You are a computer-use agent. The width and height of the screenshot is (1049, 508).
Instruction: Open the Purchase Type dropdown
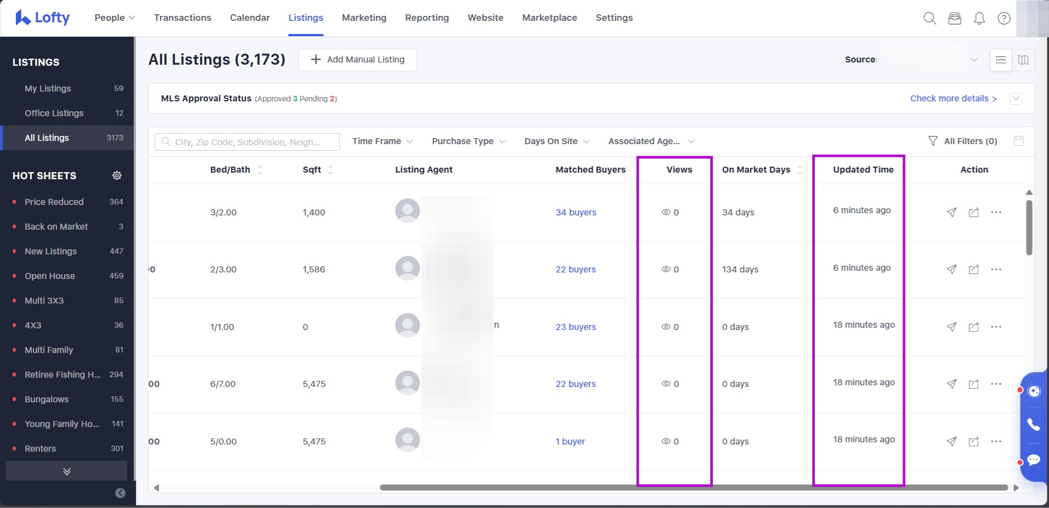pos(468,141)
